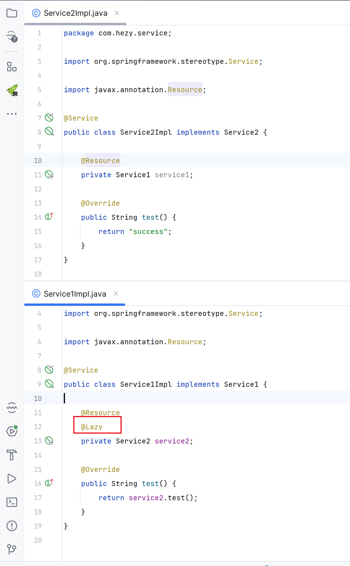Click Spring bean gutter icon on Service2Impl class line
Screen dimensions: 350x566
49,132
